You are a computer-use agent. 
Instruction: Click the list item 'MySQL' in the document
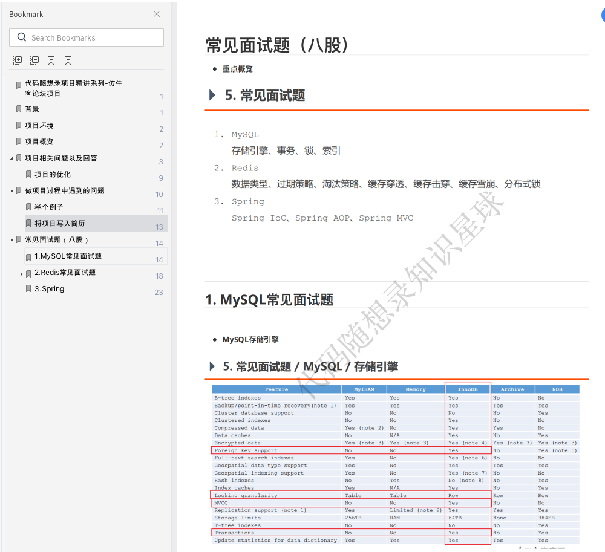pyautogui.click(x=245, y=135)
